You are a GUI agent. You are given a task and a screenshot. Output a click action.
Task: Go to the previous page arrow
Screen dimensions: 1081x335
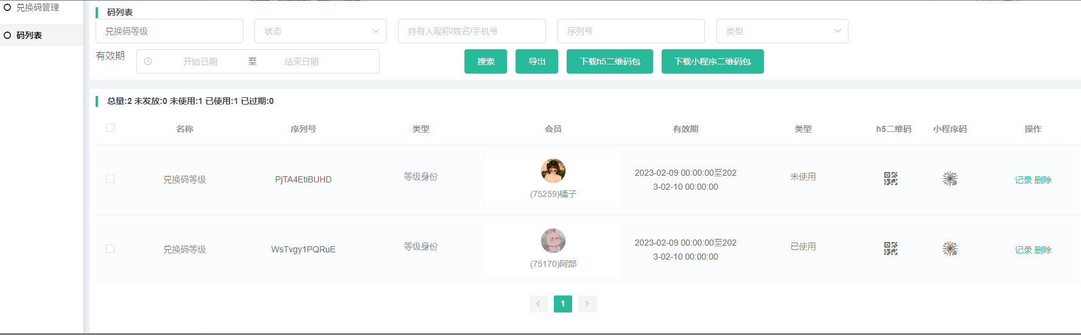[538, 304]
